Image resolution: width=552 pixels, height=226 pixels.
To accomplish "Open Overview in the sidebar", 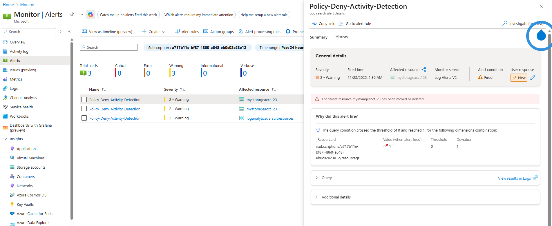I will point(17,42).
